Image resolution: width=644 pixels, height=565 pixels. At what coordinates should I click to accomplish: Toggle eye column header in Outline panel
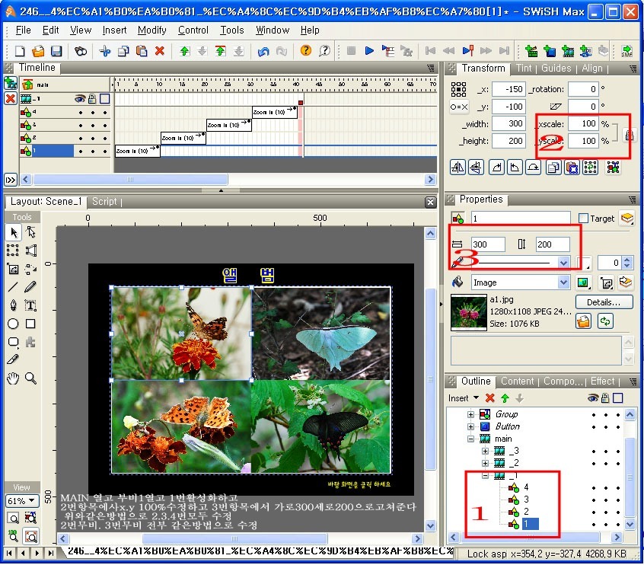pos(593,397)
